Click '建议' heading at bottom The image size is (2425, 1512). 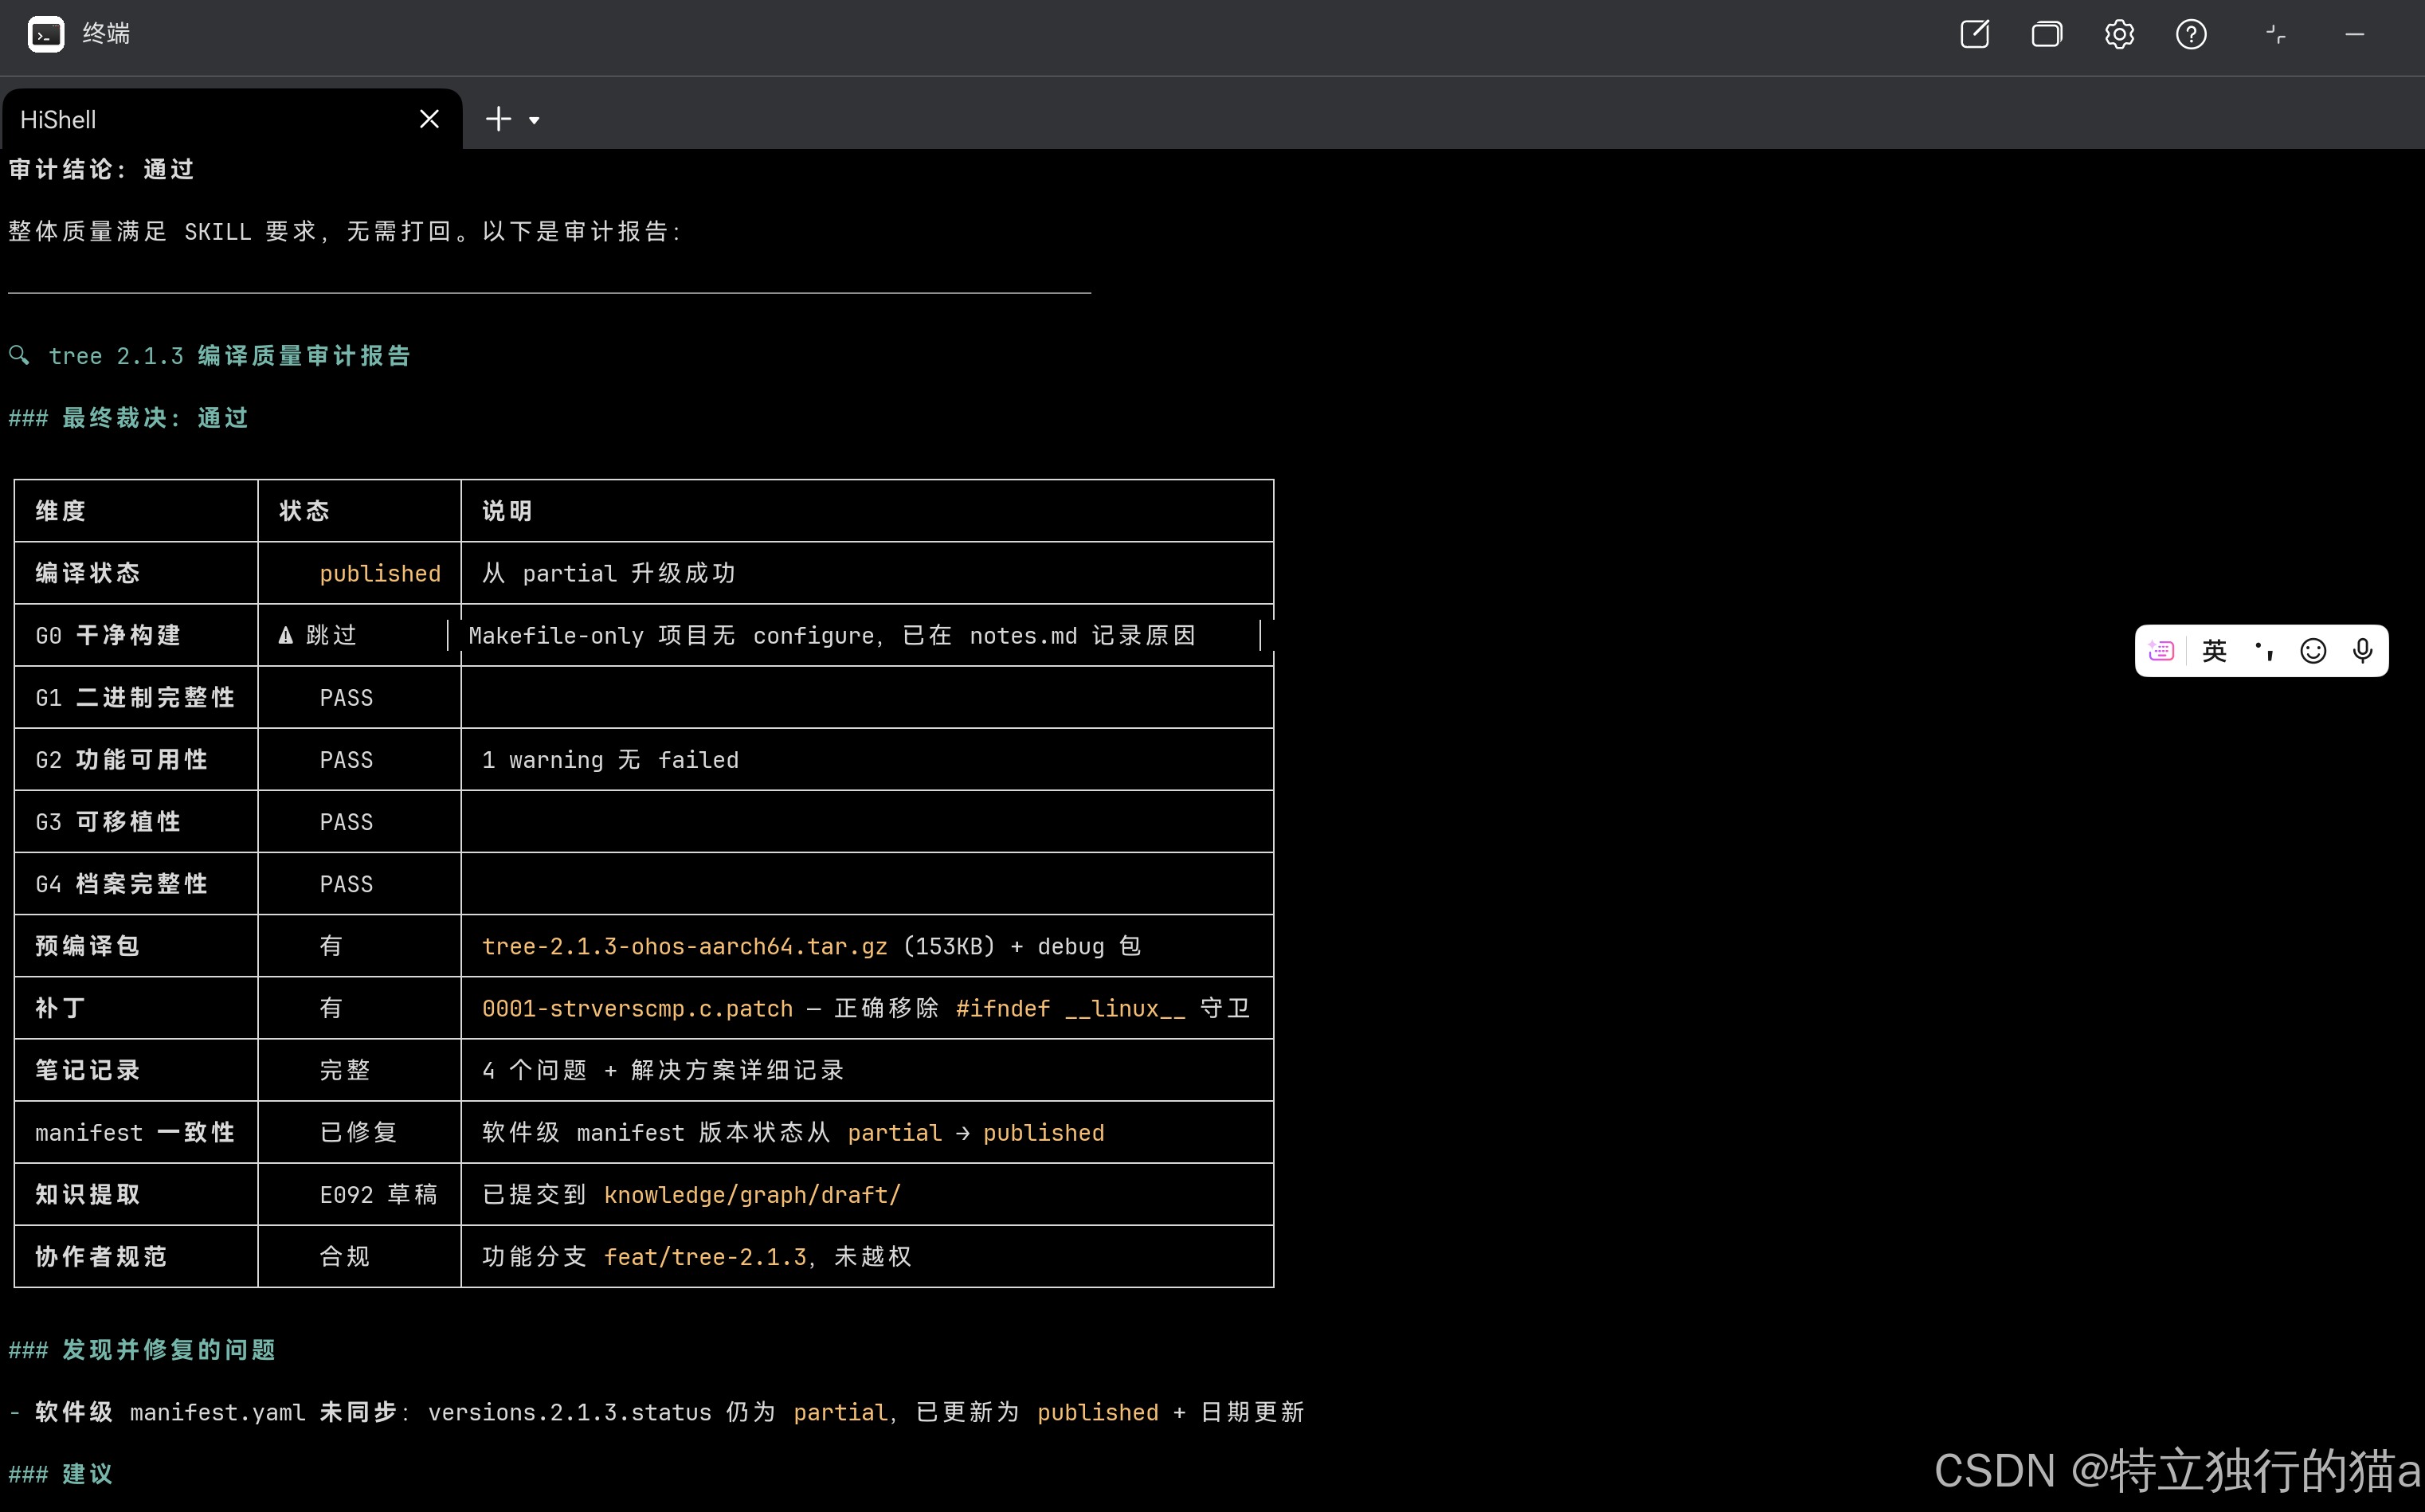click(87, 1473)
